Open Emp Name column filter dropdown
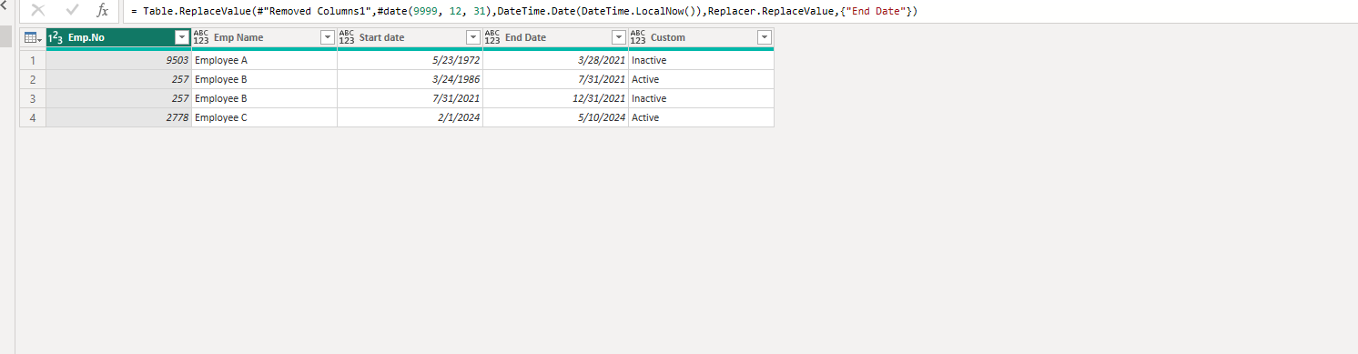 pyautogui.click(x=327, y=37)
